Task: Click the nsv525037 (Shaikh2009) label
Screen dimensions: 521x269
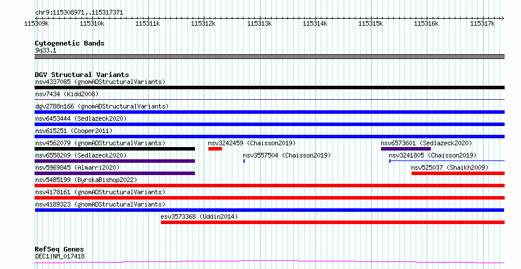Action: [450, 167]
